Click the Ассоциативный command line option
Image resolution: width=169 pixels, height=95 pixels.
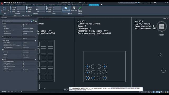tap(115, 88)
